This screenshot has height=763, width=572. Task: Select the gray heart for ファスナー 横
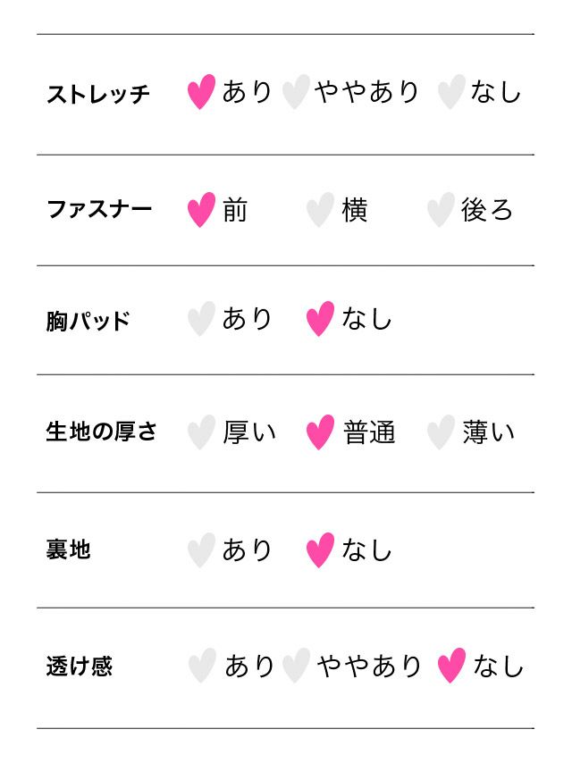click(320, 210)
